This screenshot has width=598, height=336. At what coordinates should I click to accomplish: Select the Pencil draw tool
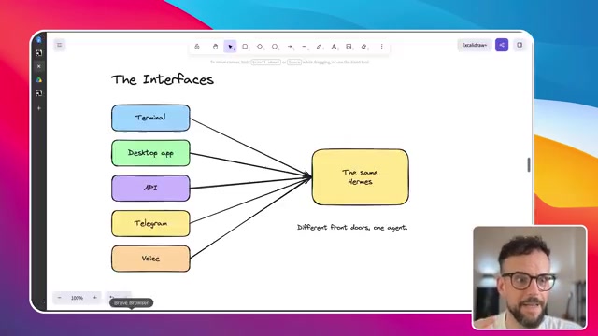coord(320,47)
